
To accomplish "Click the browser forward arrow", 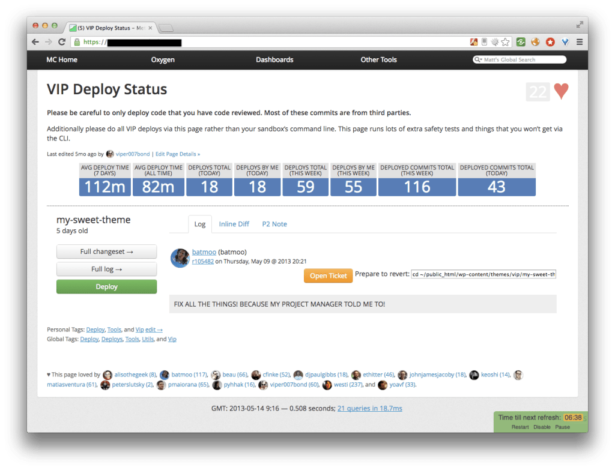I will 48,42.
